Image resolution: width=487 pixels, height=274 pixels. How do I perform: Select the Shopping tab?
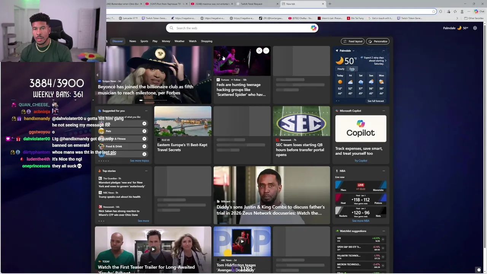point(207,41)
